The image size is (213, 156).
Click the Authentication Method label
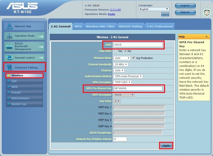[98, 76]
